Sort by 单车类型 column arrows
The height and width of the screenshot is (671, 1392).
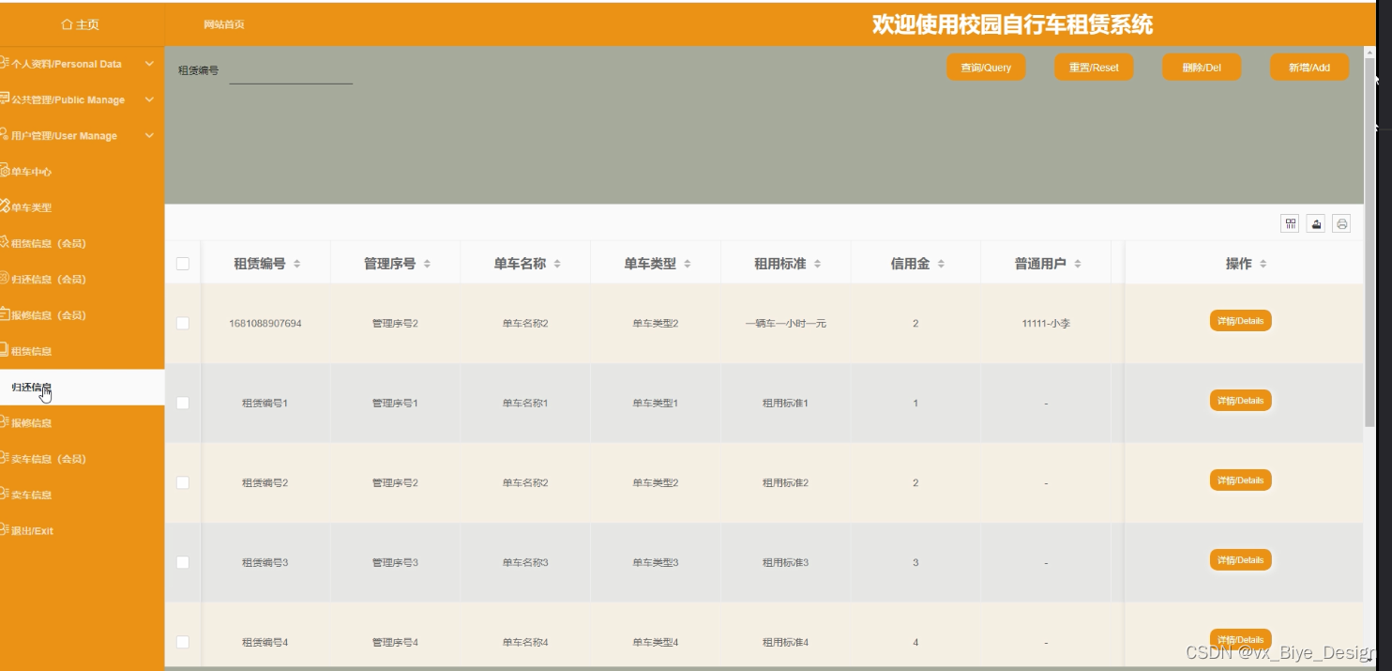click(688, 265)
